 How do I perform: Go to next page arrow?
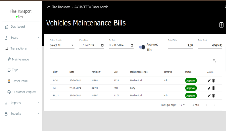click(x=214, y=105)
